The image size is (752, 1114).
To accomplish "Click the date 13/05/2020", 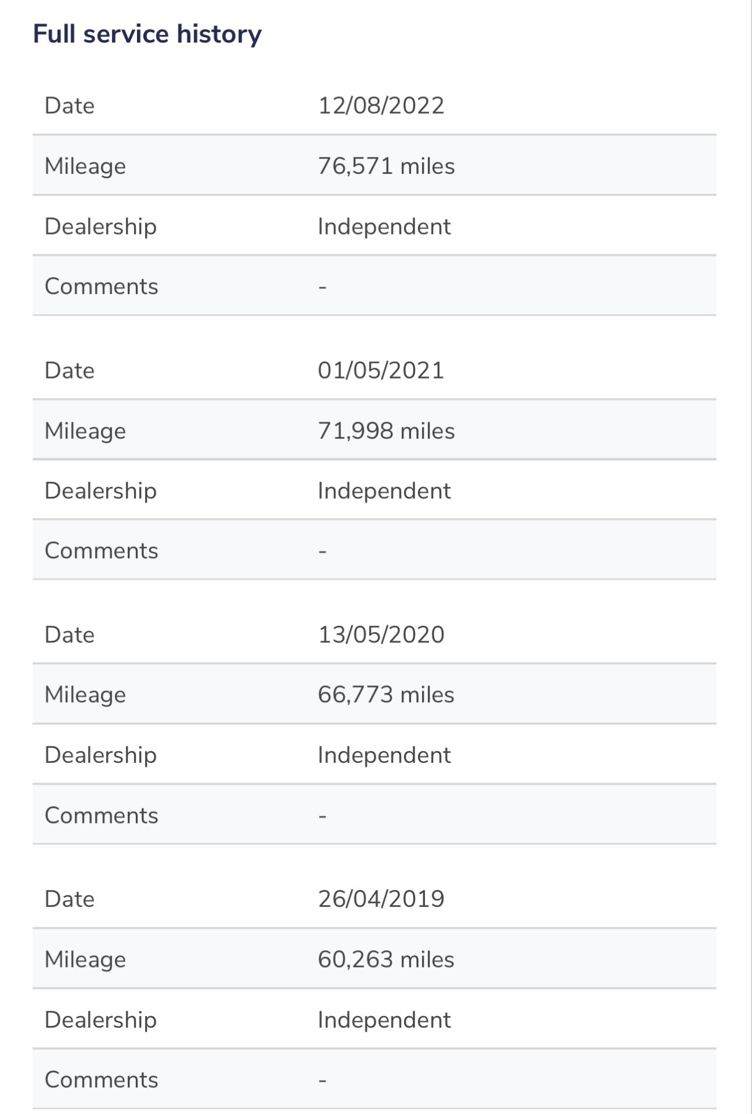I will click(381, 635).
